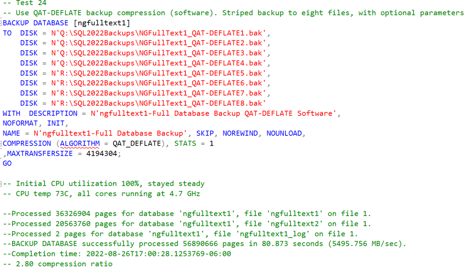Click the NOREWIND keyword
The height and width of the screenshot is (270, 470).
pyautogui.click(x=240, y=133)
